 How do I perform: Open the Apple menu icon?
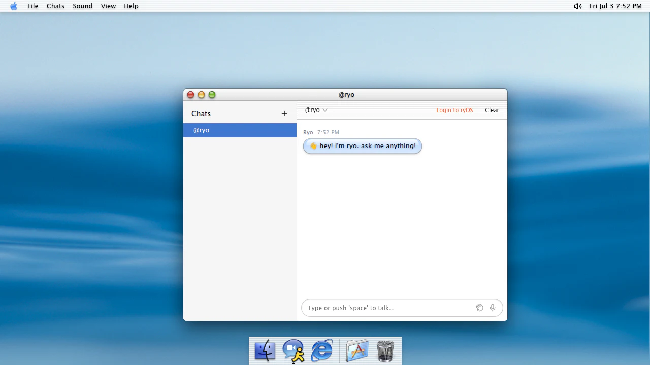14,6
